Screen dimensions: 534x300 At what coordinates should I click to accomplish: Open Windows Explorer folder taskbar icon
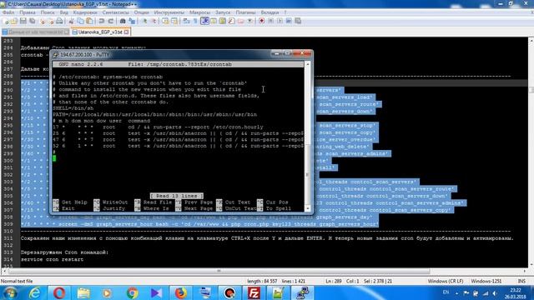click(83, 292)
